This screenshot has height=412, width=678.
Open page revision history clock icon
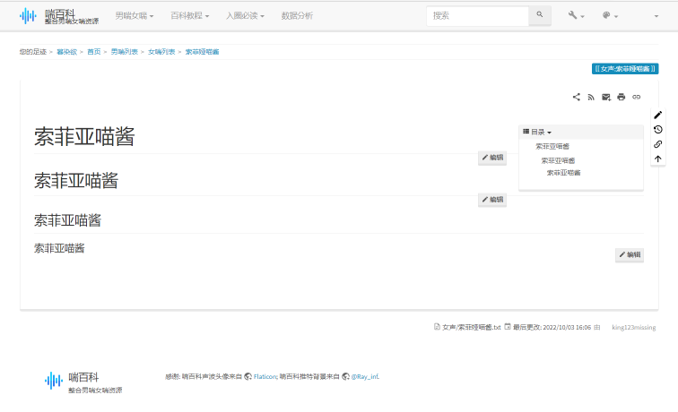(658, 129)
